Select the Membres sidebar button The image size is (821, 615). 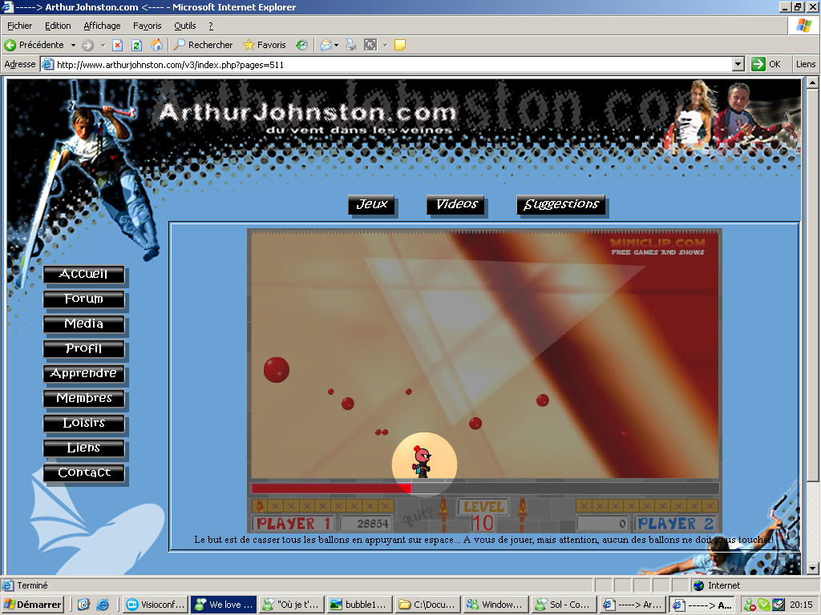point(84,399)
